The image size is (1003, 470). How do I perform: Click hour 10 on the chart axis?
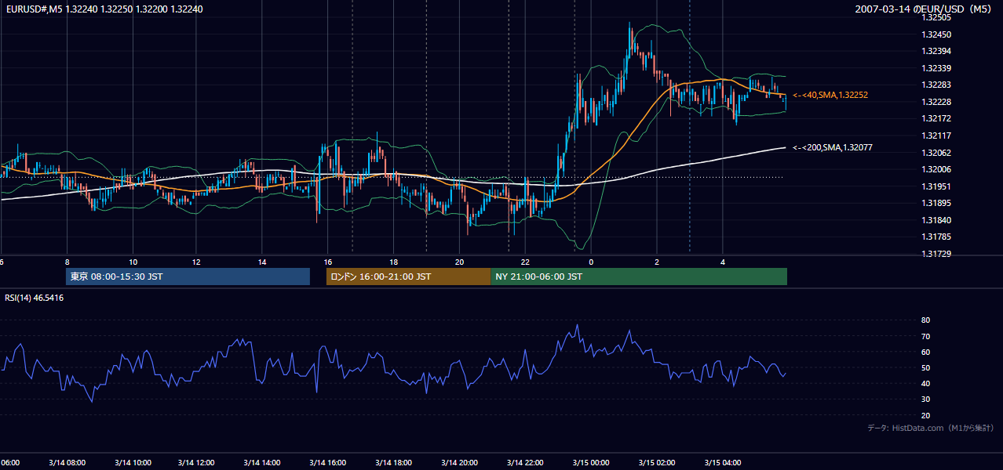coord(133,262)
